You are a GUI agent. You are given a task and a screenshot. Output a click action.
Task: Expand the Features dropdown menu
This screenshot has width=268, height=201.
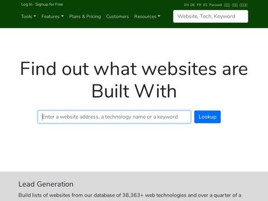click(52, 16)
